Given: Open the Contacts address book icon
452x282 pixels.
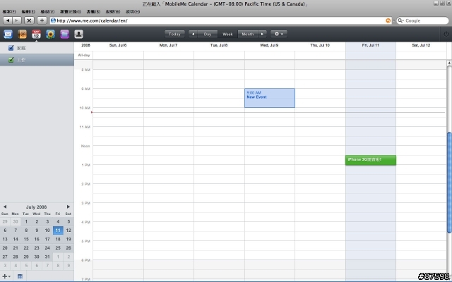Looking at the screenshot, I should coord(22,33).
